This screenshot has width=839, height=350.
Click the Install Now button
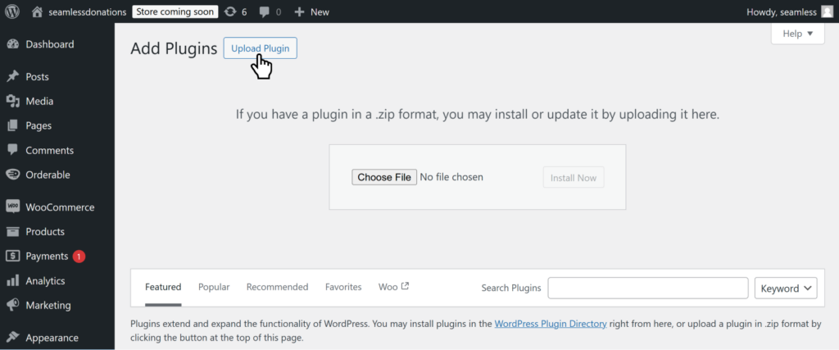pos(574,178)
